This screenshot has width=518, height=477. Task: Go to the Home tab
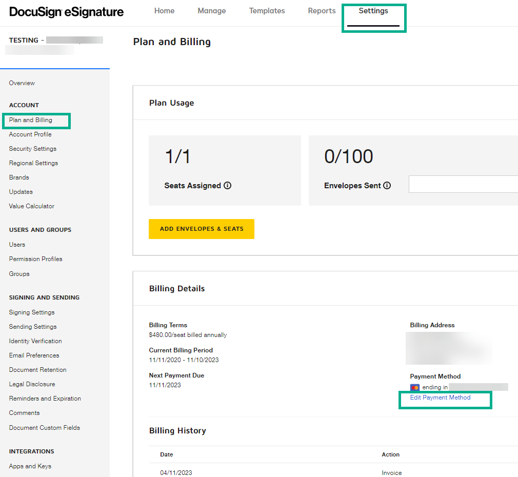pos(164,11)
